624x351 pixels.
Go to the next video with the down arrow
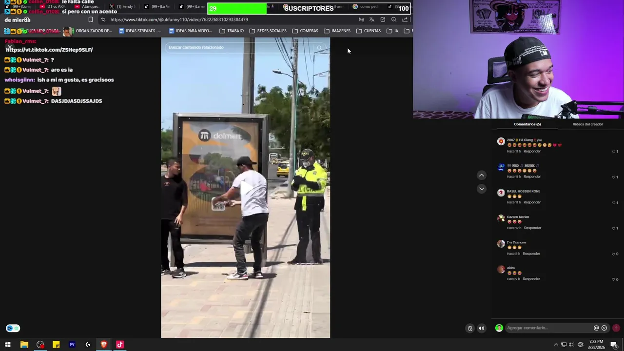[481, 189]
